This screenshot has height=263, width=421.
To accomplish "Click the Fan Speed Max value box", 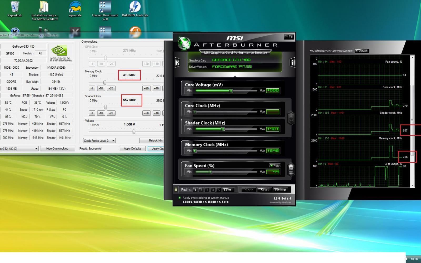I will [x=273, y=172].
